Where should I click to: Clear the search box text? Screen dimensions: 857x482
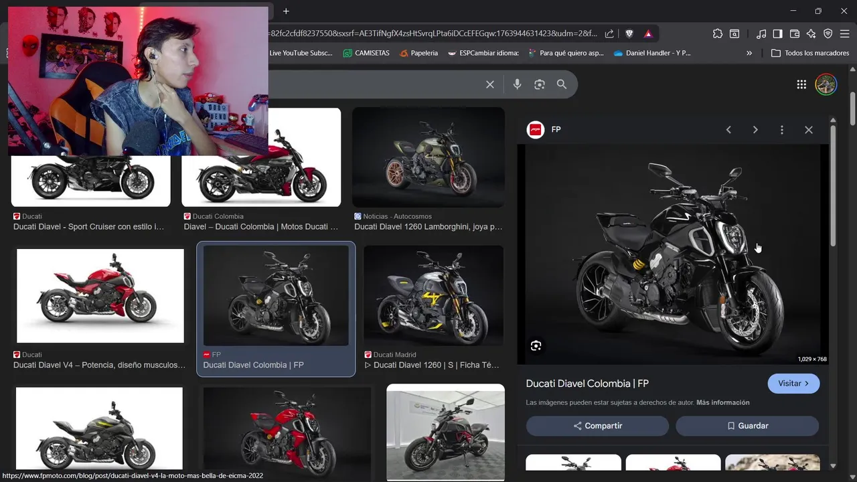pyautogui.click(x=490, y=84)
